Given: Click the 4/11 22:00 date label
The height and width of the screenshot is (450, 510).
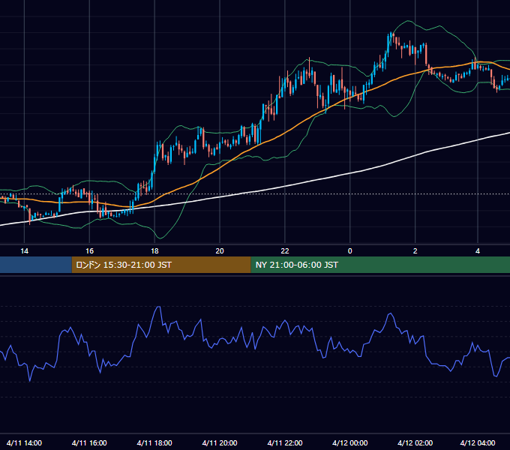Looking at the screenshot, I should click(x=285, y=442).
